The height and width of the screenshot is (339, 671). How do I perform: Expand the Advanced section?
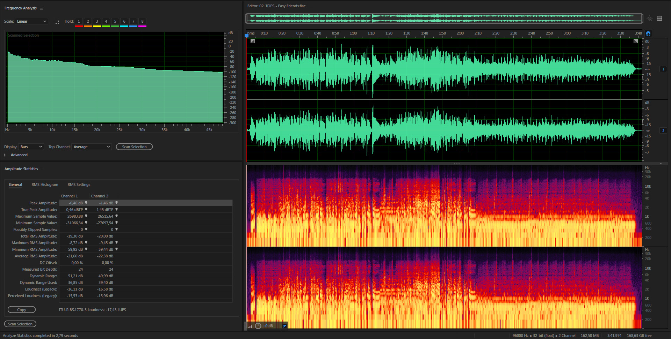pos(5,155)
